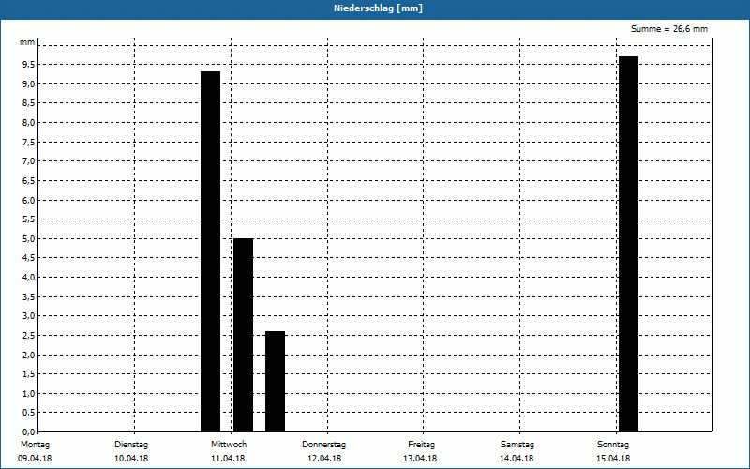This screenshot has width=750, height=469.
Task: Click the date 12.04.18
Action: (324, 459)
